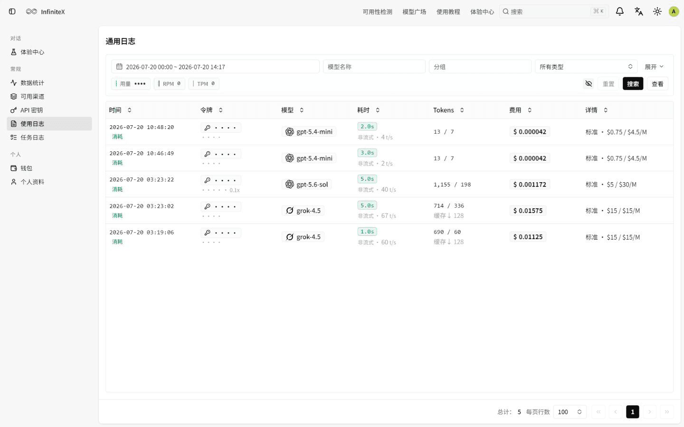This screenshot has width=684, height=427.
Task: Open 个人资料 in the sidebar
Action: [x=49, y=182]
